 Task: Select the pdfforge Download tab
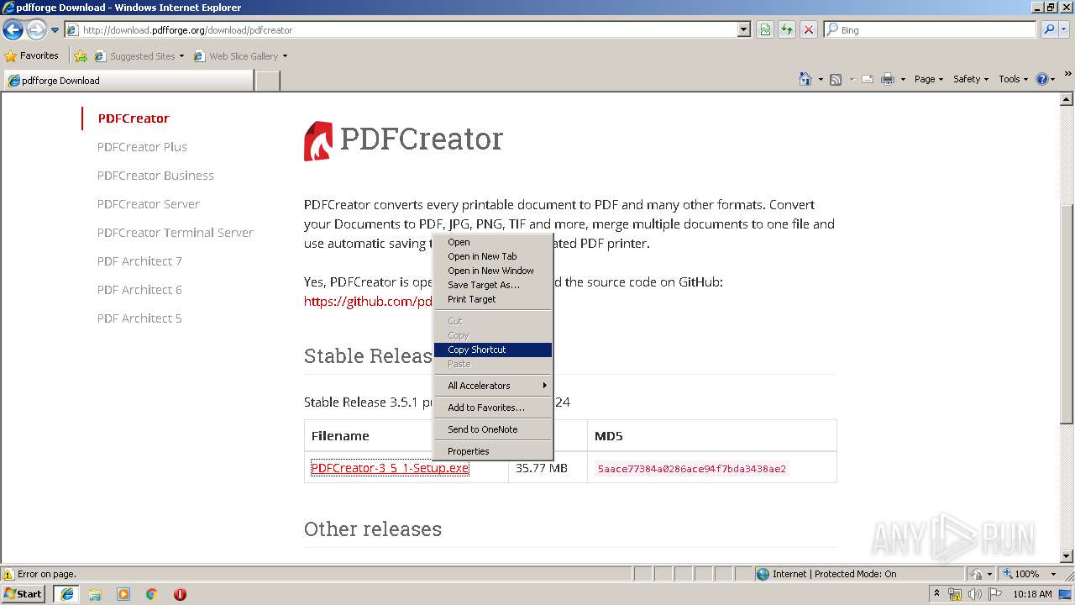click(128, 81)
